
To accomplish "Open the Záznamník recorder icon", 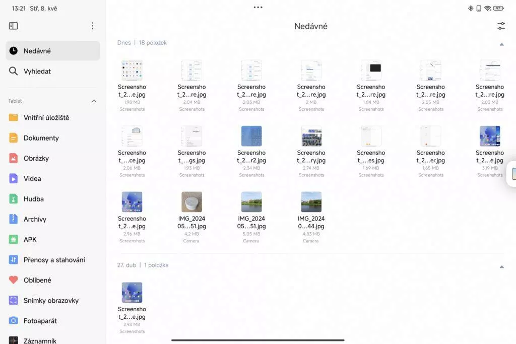I will click(13, 340).
